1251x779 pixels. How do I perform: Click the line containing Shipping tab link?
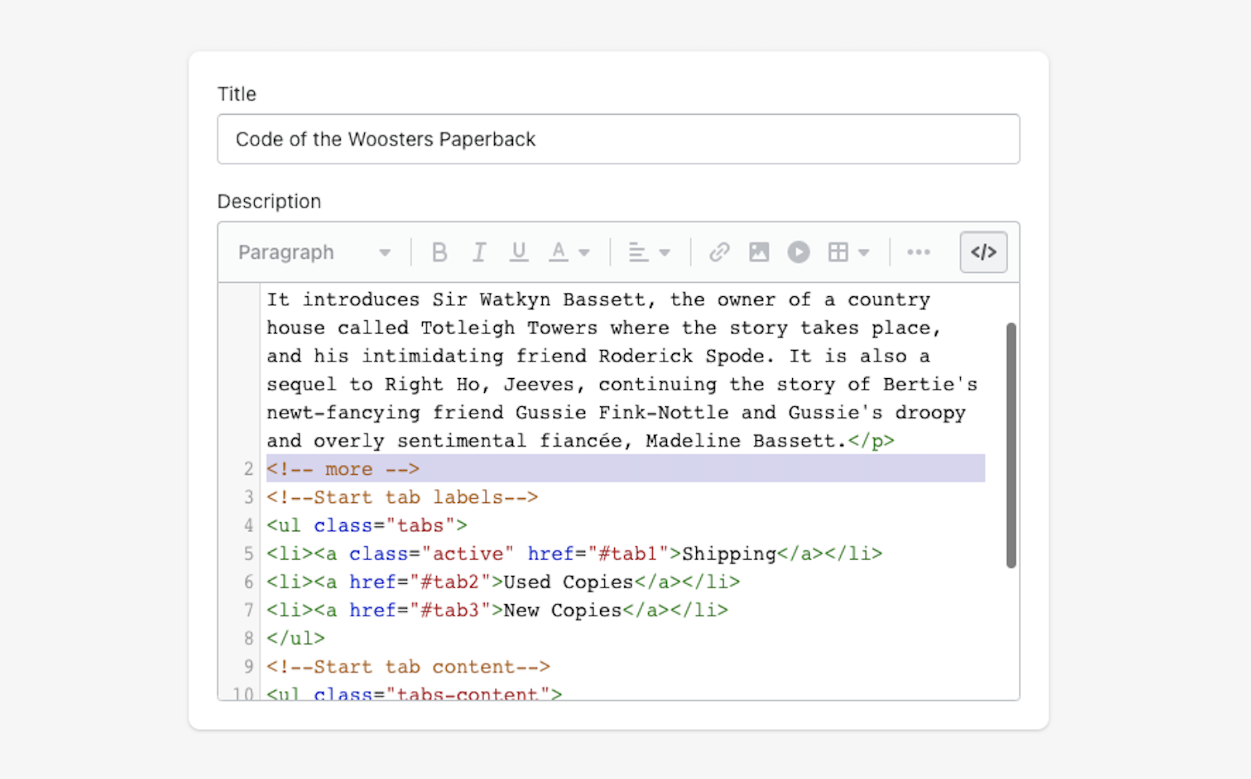(574, 554)
